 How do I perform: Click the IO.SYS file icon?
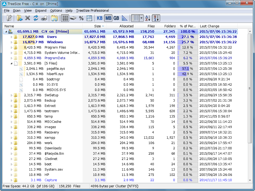21,85
